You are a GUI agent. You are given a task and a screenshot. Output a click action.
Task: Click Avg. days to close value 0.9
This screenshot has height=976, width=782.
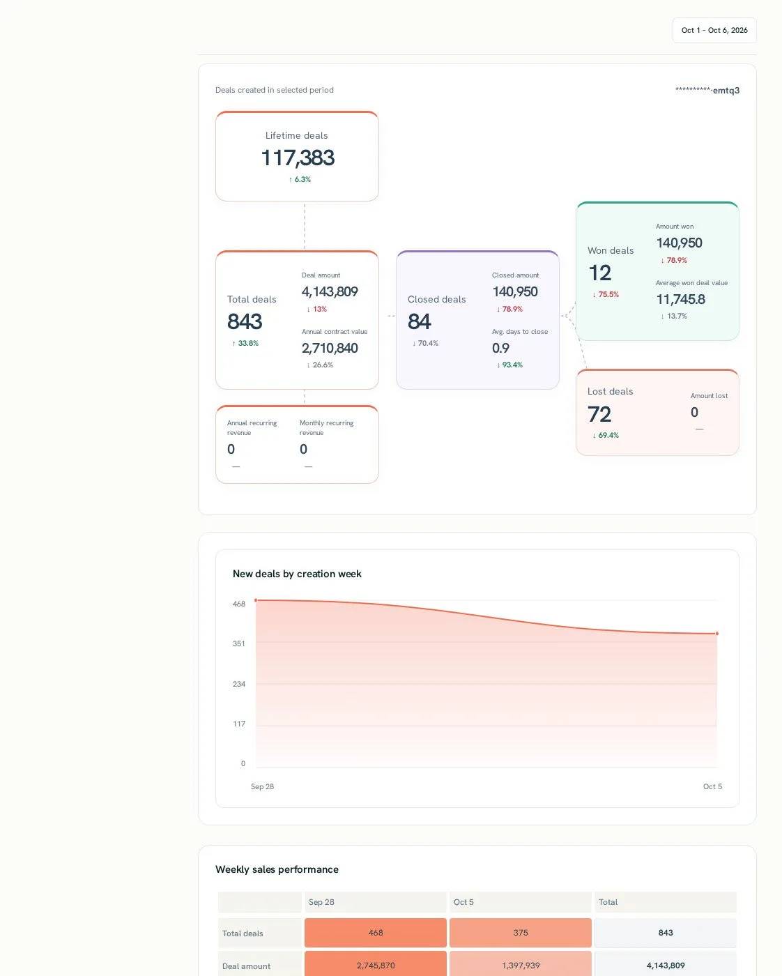point(500,348)
